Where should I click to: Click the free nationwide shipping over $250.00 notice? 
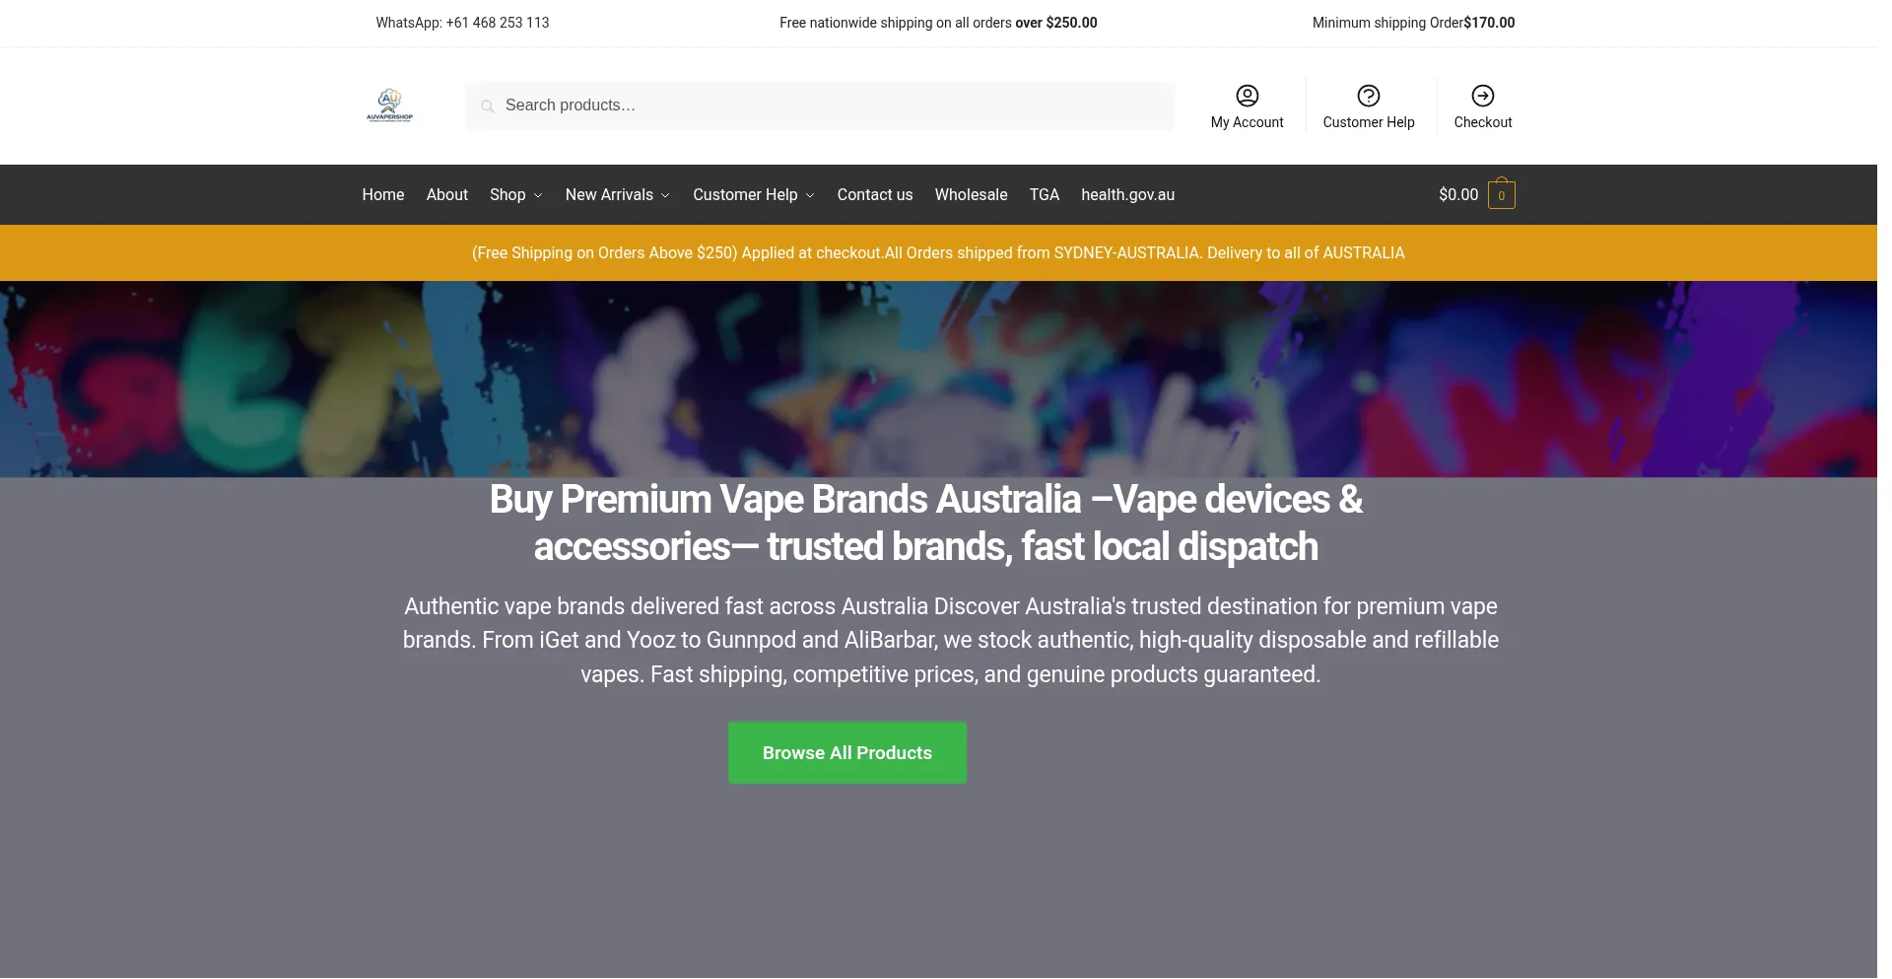(x=938, y=23)
